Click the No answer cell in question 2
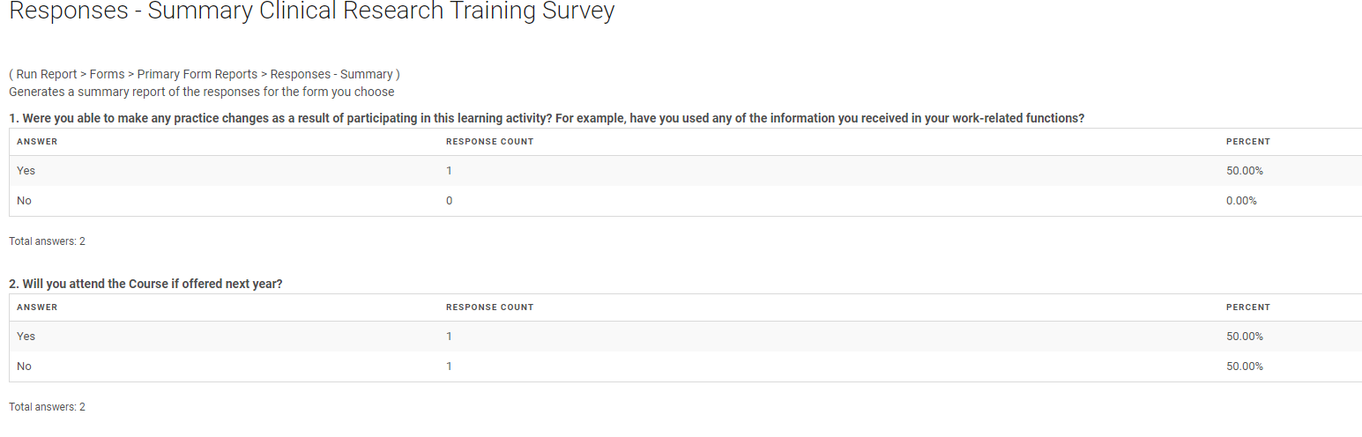The width and height of the screenshot is (1362, 437). 24,367
